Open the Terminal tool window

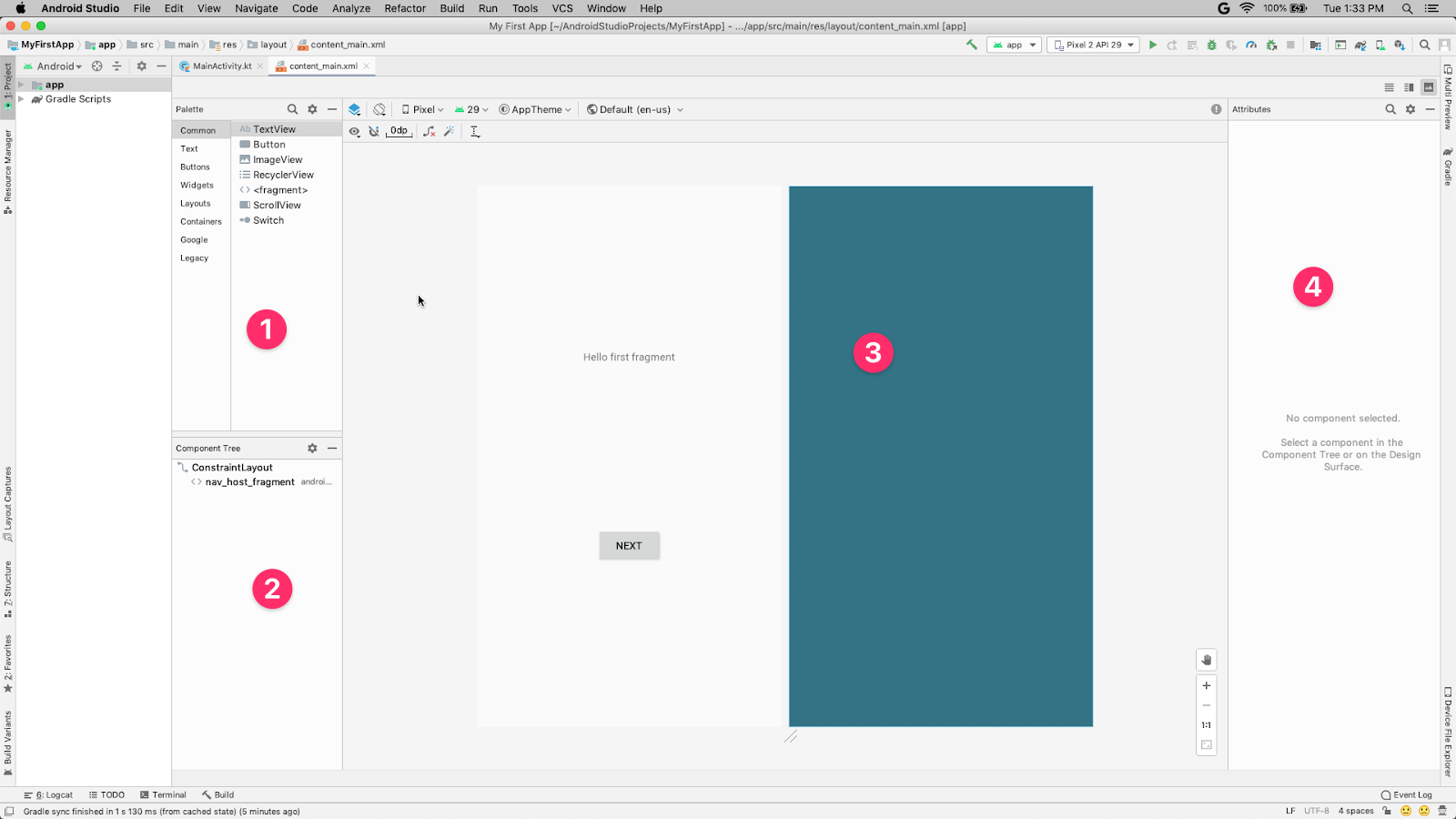point(164,794)
